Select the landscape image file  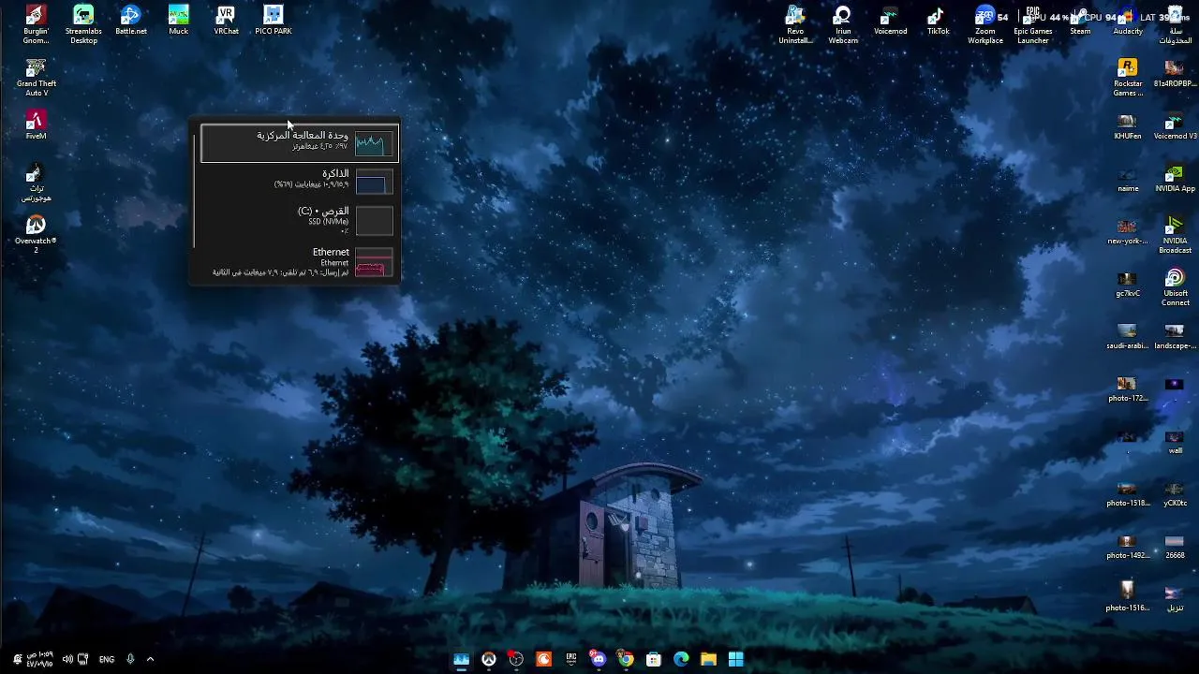1175,334
